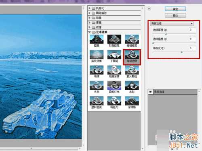Click the scroll-down arrow of the filter list
202x151 pixels.
pos(143,149)
